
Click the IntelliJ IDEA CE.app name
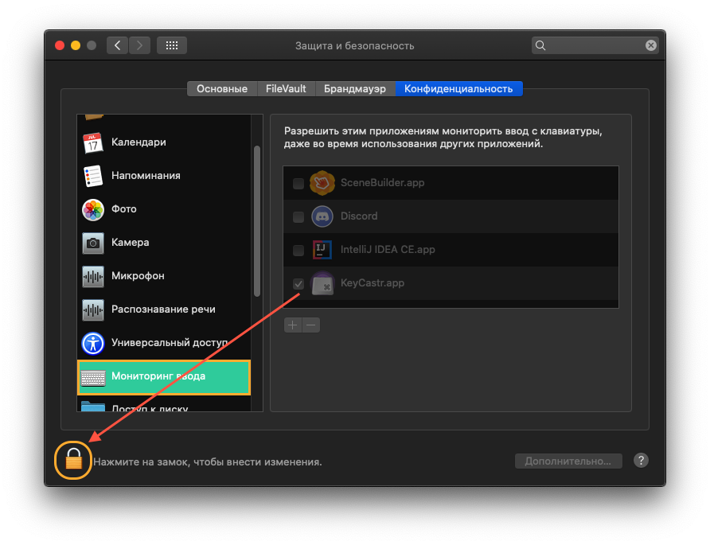point(388,250)
